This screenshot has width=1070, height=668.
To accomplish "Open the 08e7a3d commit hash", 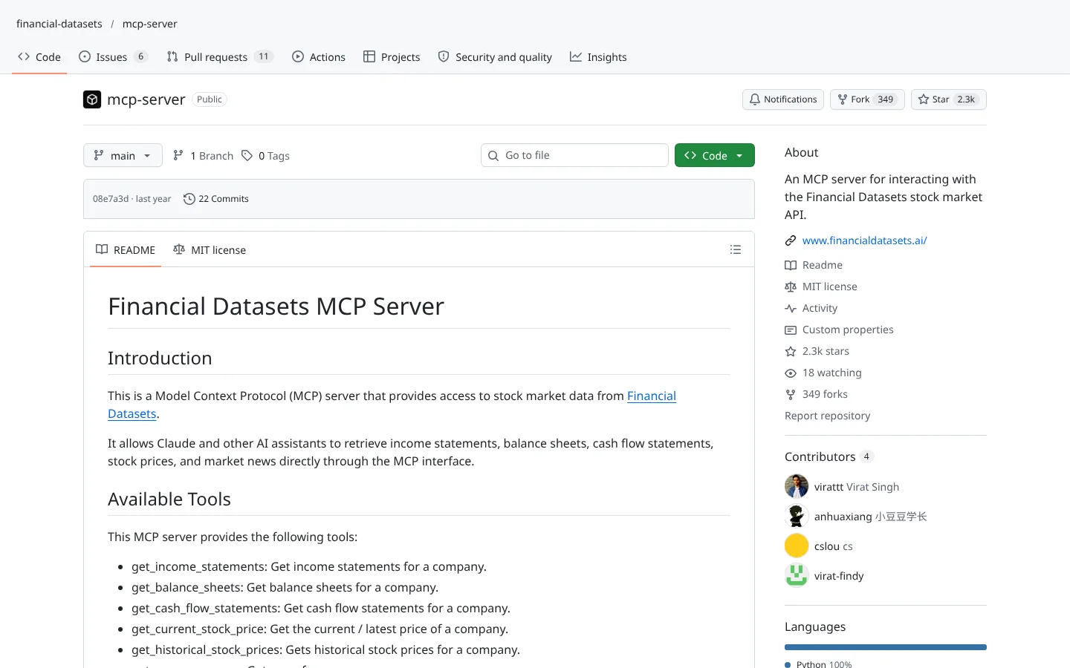I will pyautogui.click(x=111, y=199).
